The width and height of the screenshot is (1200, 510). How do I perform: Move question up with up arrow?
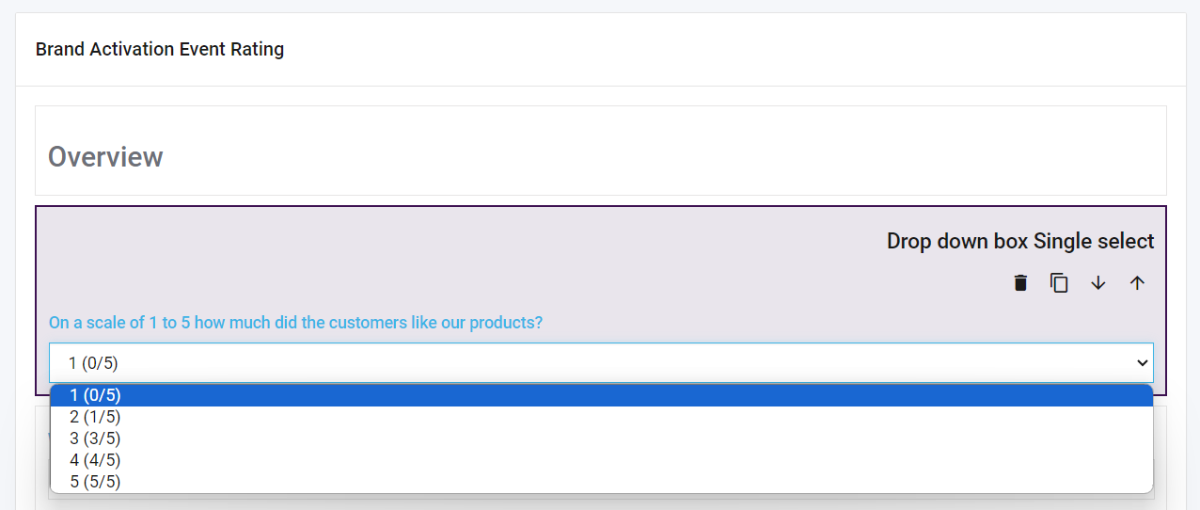point(1137,283)
